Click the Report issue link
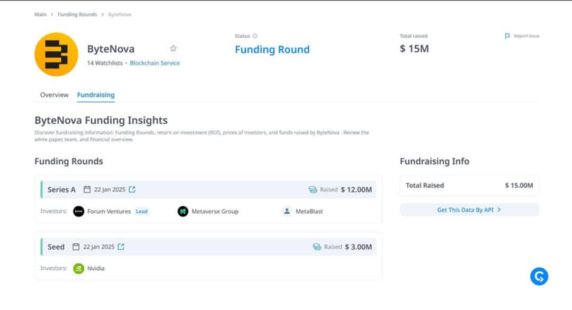The image size is (572, 310). tap(526, 35)
